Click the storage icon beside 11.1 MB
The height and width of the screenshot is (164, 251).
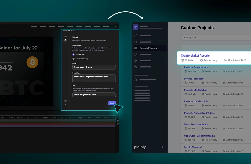click(x=183, y=60)
